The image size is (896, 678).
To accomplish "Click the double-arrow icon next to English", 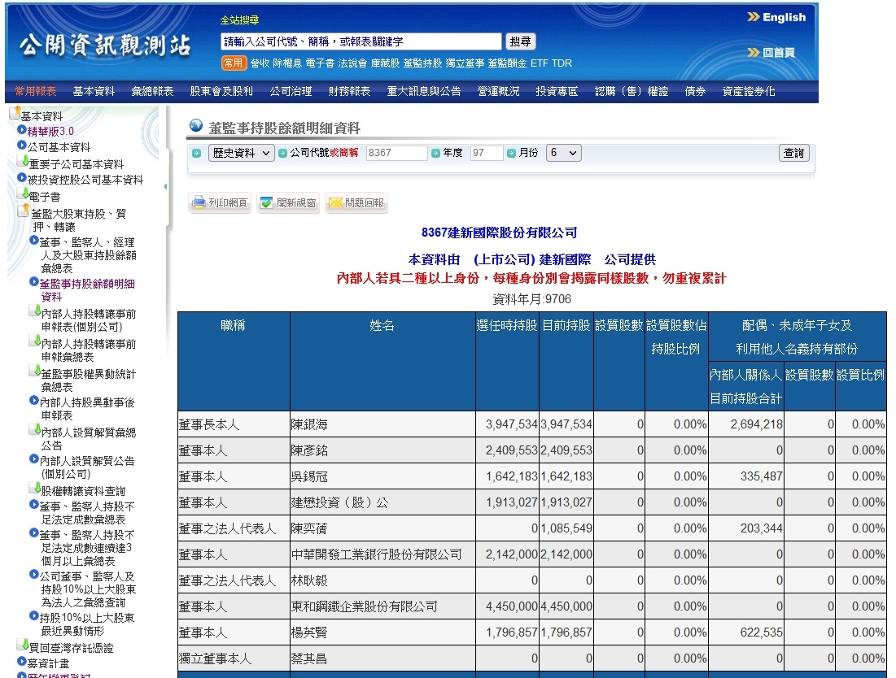I will (x=753, y=16).
